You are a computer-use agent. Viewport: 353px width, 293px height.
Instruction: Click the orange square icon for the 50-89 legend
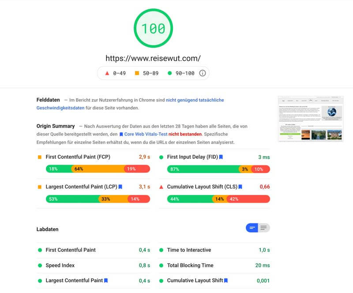[x=137, y=73]
